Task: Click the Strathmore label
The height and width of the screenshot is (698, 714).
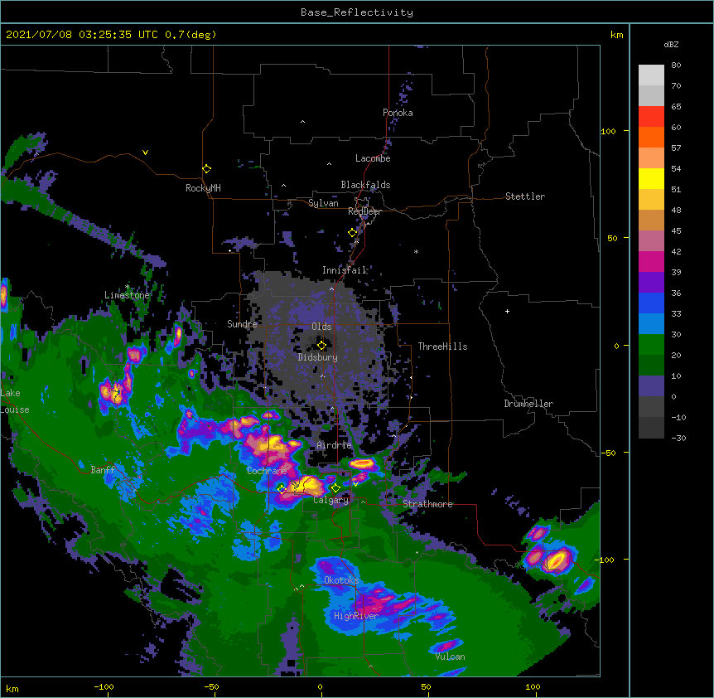Action: pos(427,504)
